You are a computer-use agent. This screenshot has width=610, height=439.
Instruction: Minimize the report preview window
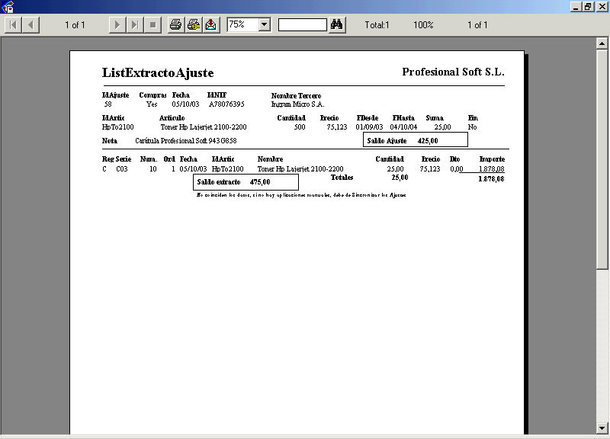[576, 6]
